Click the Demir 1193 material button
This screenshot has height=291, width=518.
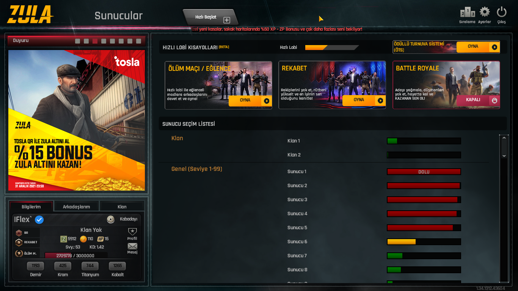click(36, 266)
